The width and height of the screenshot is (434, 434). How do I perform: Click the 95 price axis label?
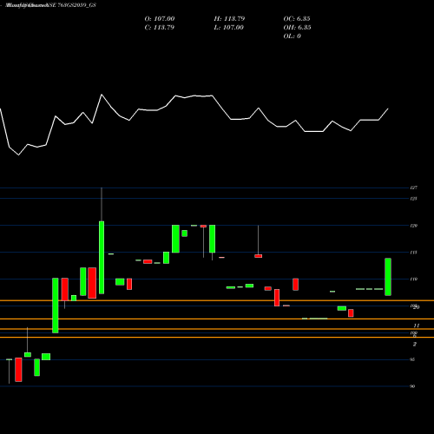coord(412,359)
